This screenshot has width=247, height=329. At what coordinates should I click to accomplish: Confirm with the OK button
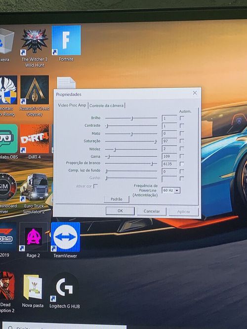(x=120, y=211)
